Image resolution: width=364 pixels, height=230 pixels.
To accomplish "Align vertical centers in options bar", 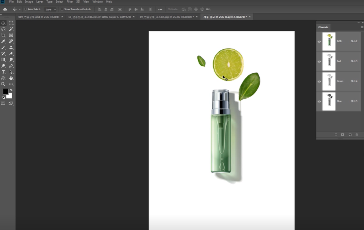I will (136, 9).
